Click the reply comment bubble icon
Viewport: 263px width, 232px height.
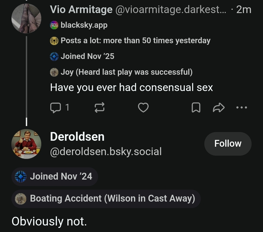tap(56, 108)
